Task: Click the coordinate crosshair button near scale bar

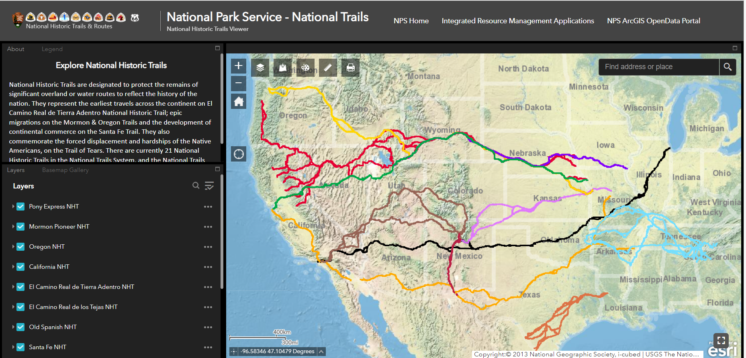Action: click(234, 352)
